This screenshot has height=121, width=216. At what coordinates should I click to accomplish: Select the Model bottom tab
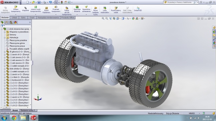pyautogui.click(x=15, y=110)
